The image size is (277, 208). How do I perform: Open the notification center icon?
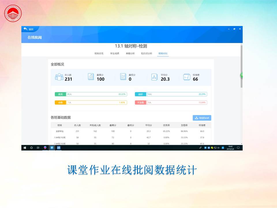coord(238,148)
